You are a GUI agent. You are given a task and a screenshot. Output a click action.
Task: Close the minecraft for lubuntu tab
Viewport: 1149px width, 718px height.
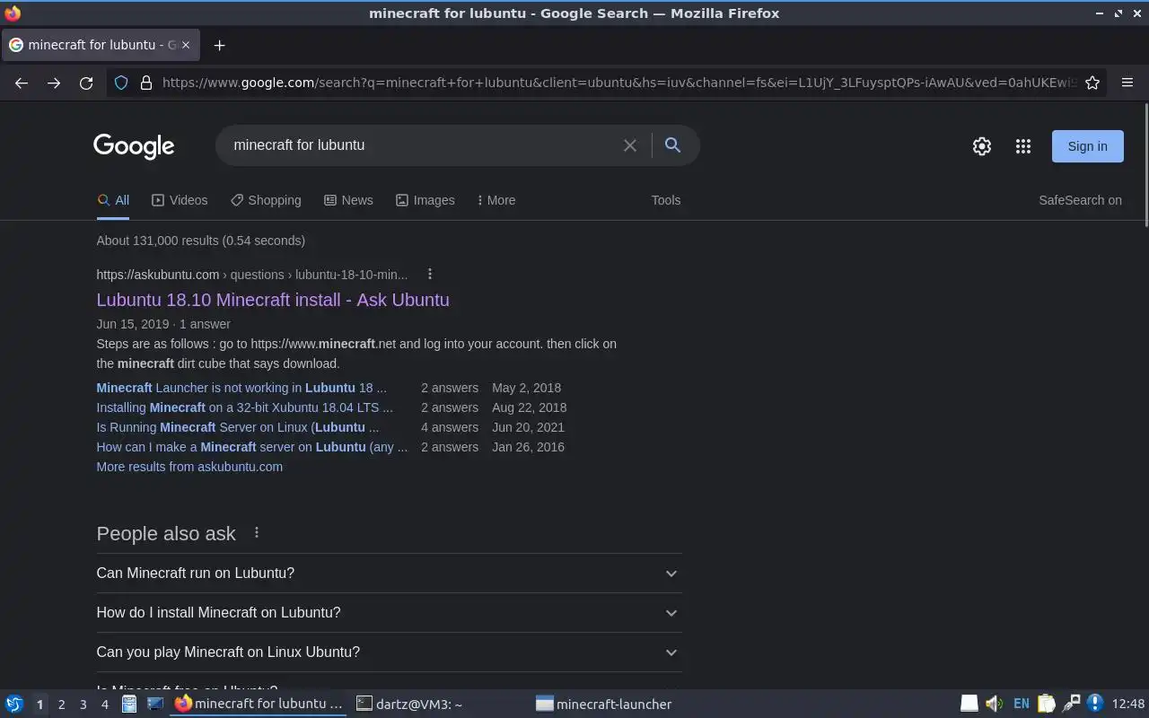(x=186, y=45)
